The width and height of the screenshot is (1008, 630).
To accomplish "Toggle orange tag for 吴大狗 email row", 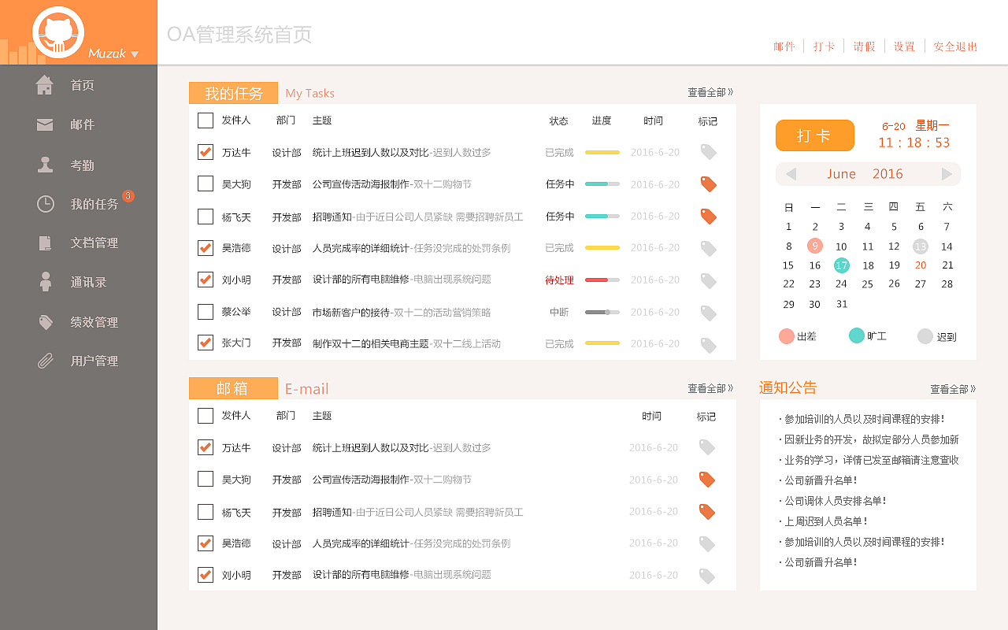I will click(707, 480).
